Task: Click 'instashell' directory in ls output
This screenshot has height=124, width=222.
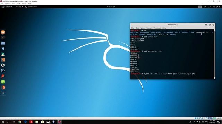Action: coord(168,32)
